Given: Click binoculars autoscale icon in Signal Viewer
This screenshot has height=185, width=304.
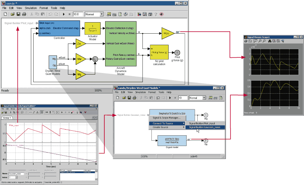Looking at the screenshot, I should 270,41.
